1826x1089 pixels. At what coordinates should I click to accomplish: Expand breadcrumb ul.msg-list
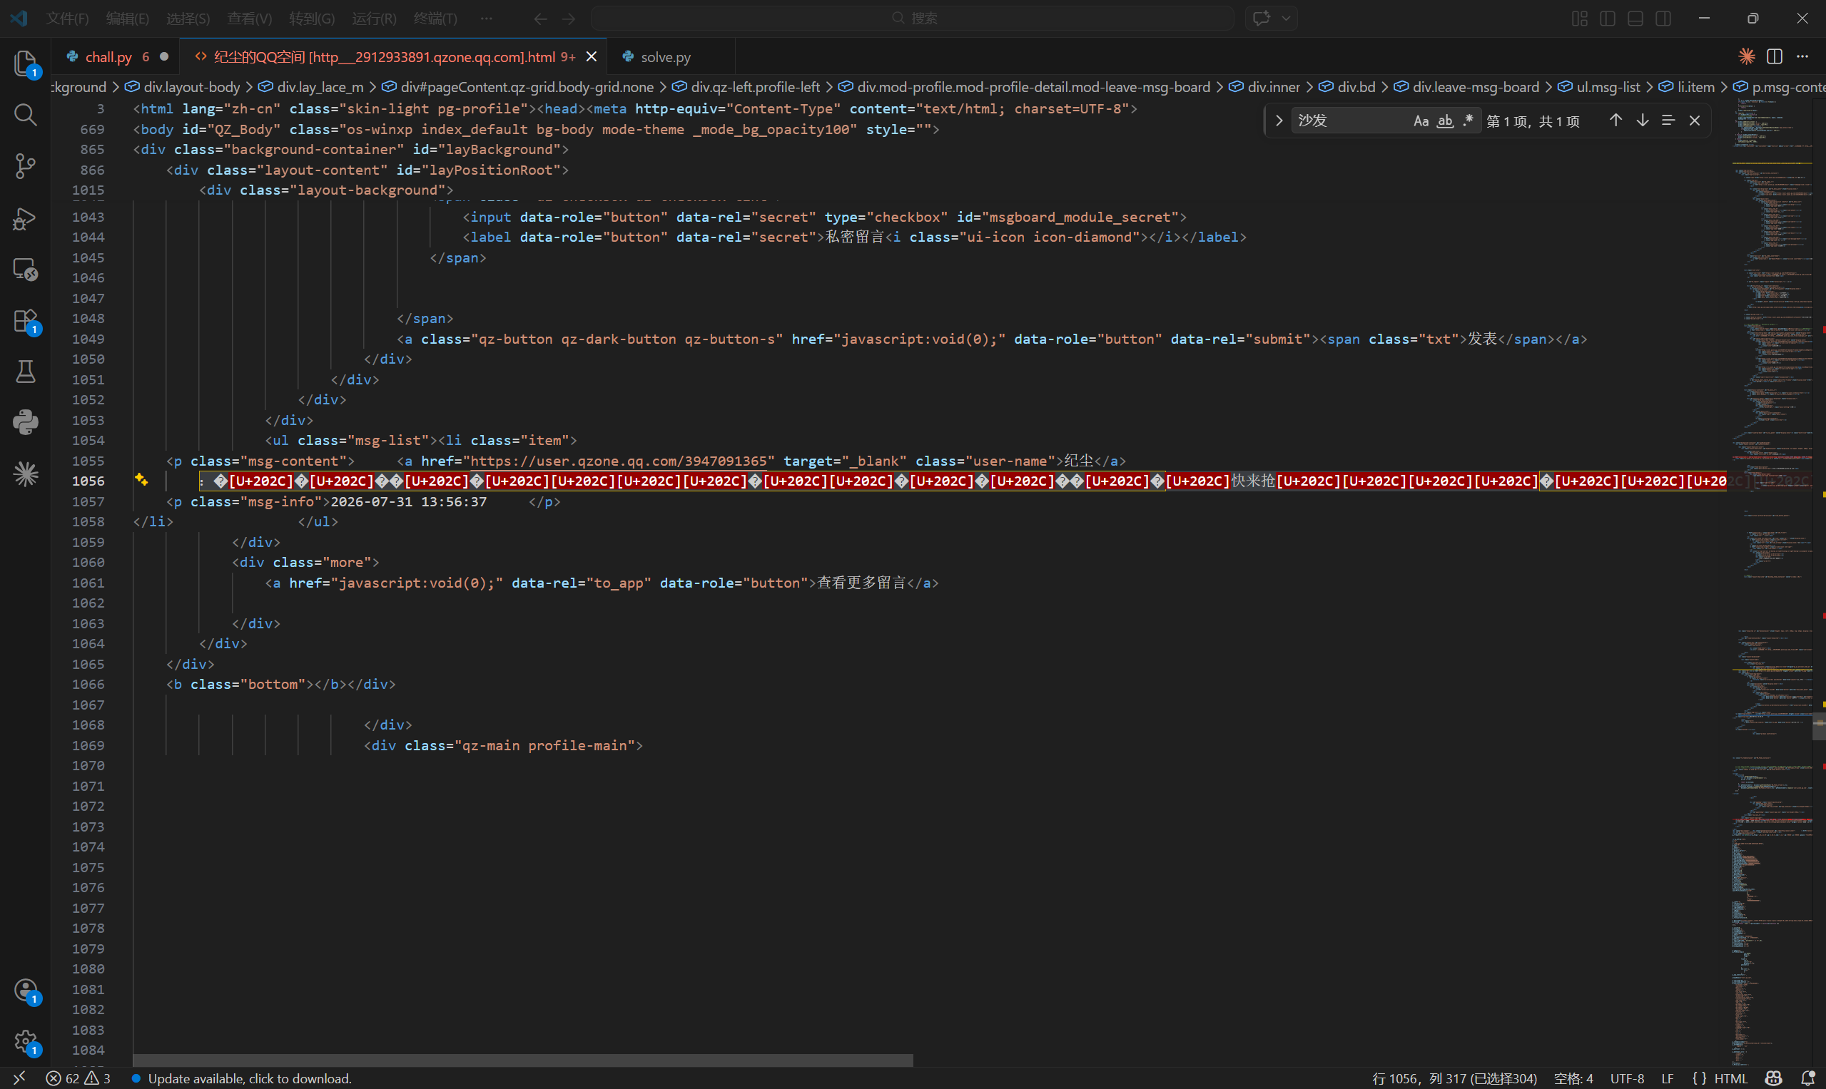1608,86
